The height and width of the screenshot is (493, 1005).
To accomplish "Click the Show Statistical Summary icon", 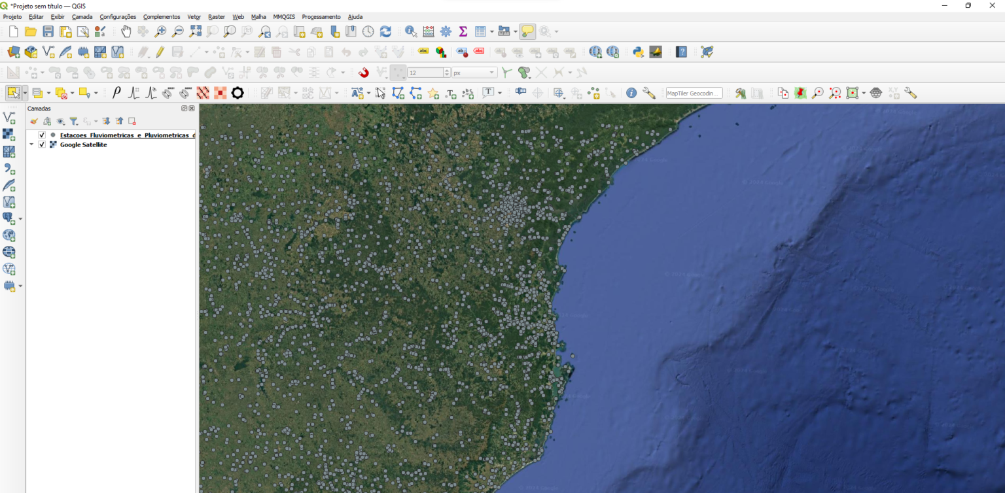I will 463,31.
